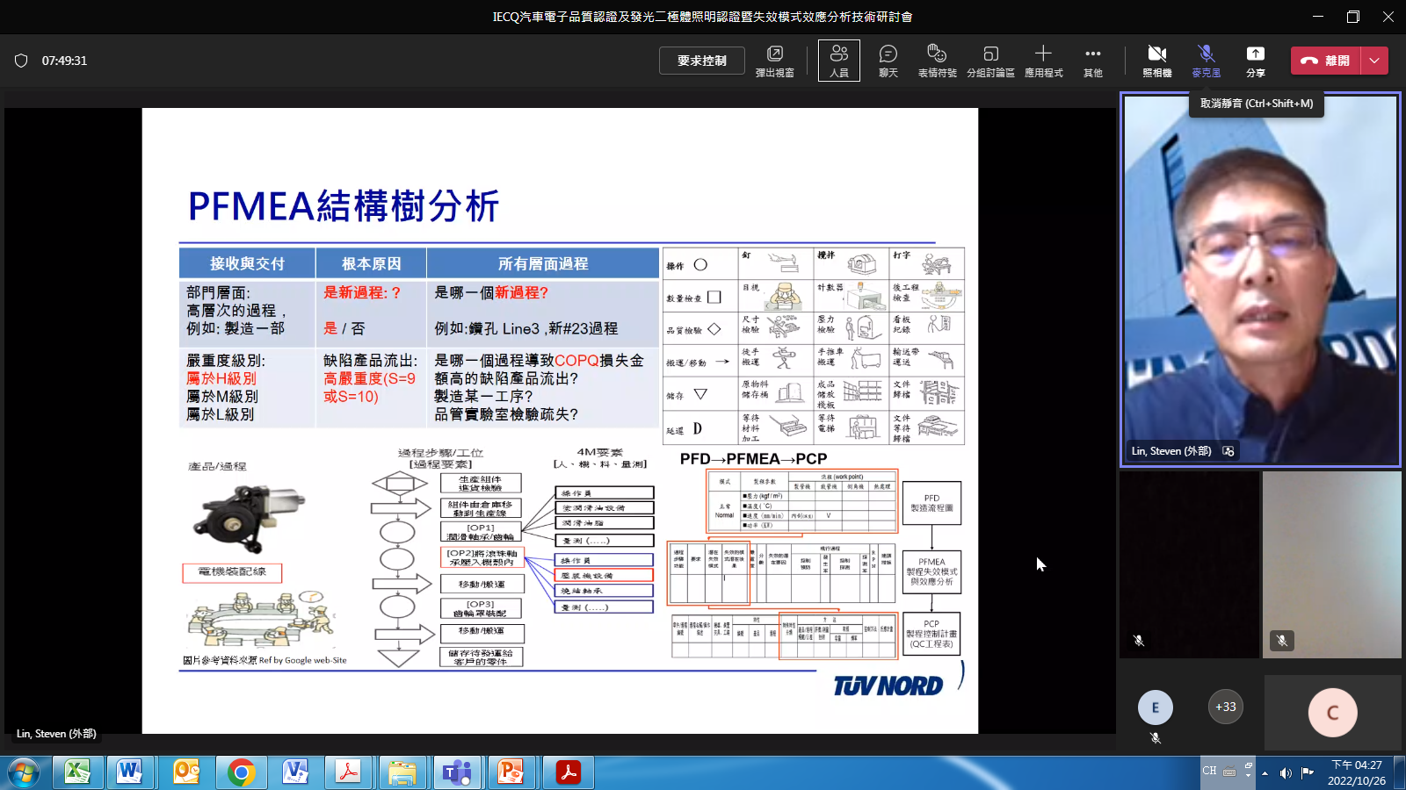Open the 彈出視窗 pop-out window icon
Viewport: 1406px width, 790px height.
click(x=775, y=61)
